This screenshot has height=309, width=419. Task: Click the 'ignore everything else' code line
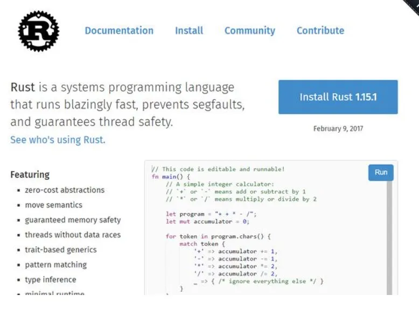[x=259, y=281]
